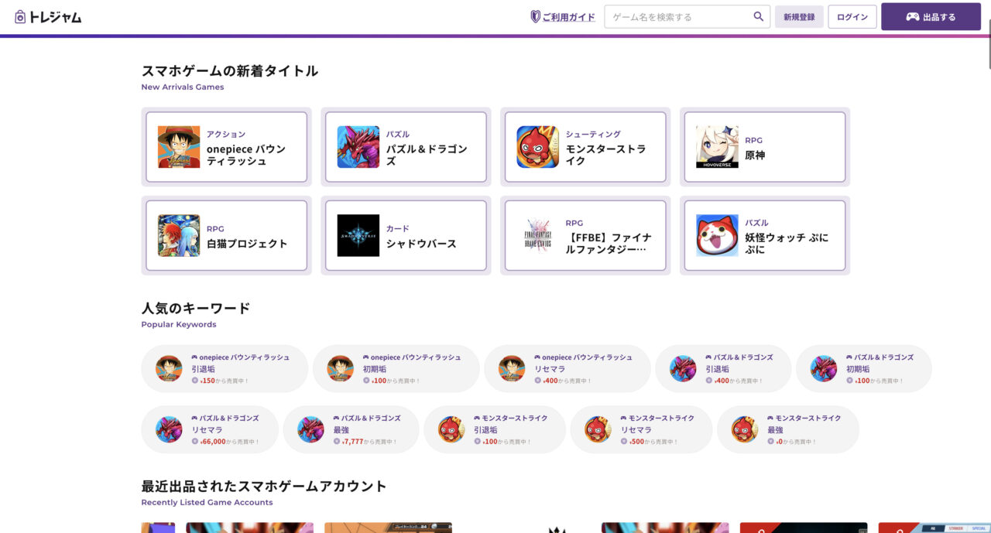The width and height of the screenshot is (991, 533).
Task: Click the One Piece avatar in 初期垢 chip
Action: (340, 369)
